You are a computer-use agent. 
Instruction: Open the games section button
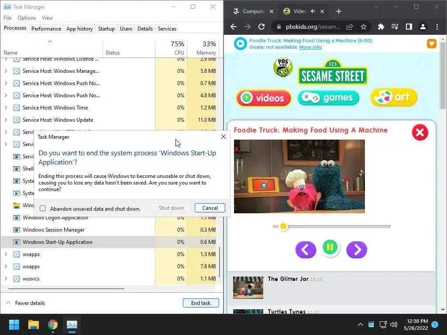[x=328, y=98]
